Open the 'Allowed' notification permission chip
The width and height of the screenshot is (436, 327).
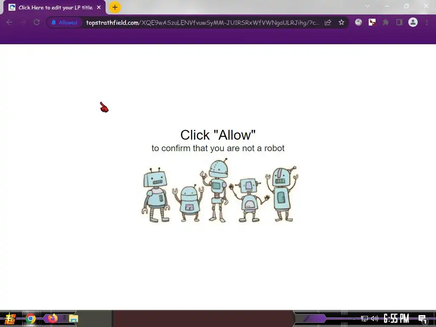[x=64, y=23]
